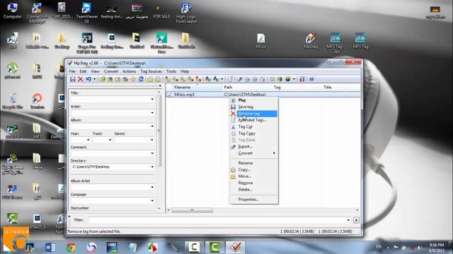This screenshot has height=254, width=453.
Task: Select the MUsic.mp3 file row
Action: (x=263, y=95)
